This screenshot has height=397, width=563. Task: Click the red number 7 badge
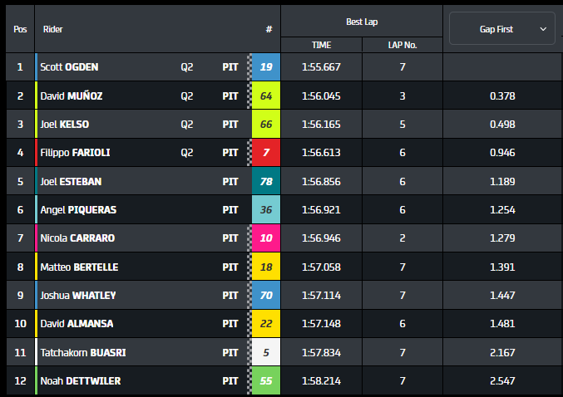pos(266,153)
